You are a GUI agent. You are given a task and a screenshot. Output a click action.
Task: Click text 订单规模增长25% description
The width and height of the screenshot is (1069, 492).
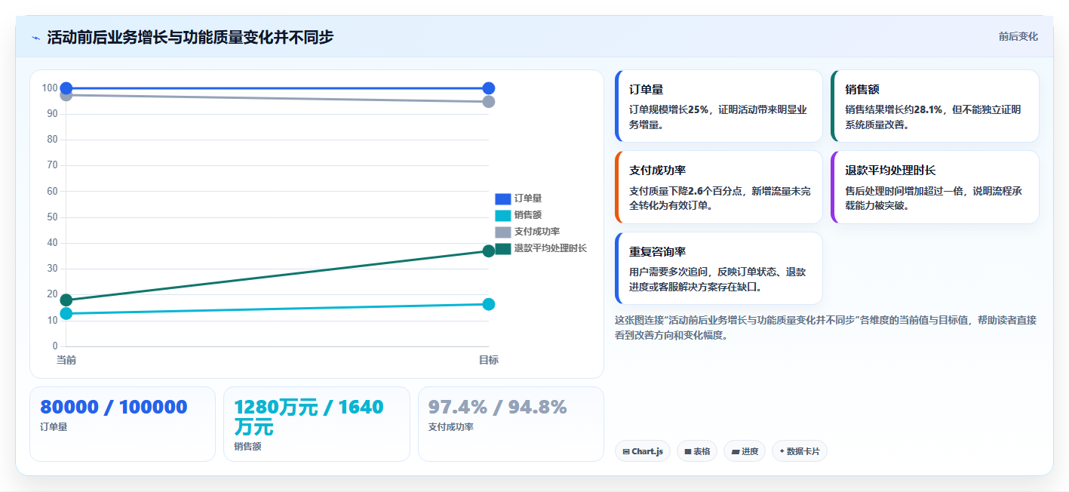718,117
